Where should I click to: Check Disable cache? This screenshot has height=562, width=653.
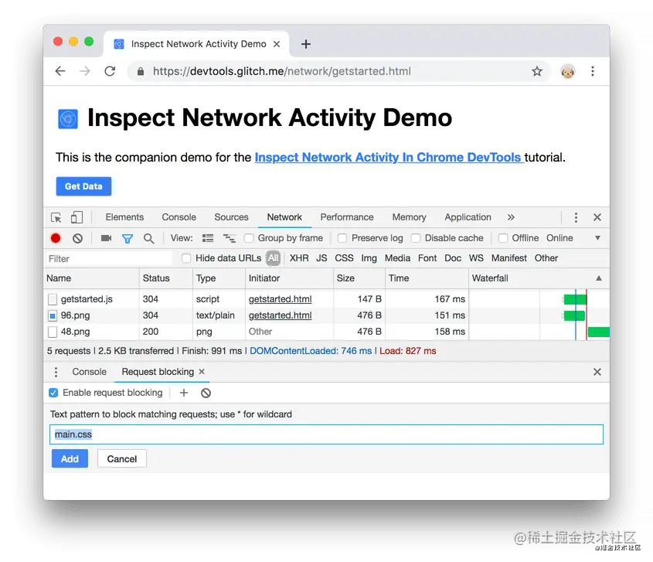click(x=416, y=238)
